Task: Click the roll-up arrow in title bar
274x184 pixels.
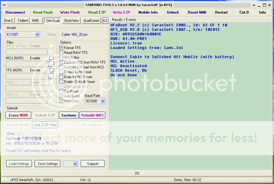Action: point(254,5)
